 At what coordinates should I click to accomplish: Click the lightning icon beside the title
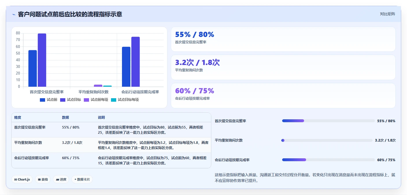14,14
